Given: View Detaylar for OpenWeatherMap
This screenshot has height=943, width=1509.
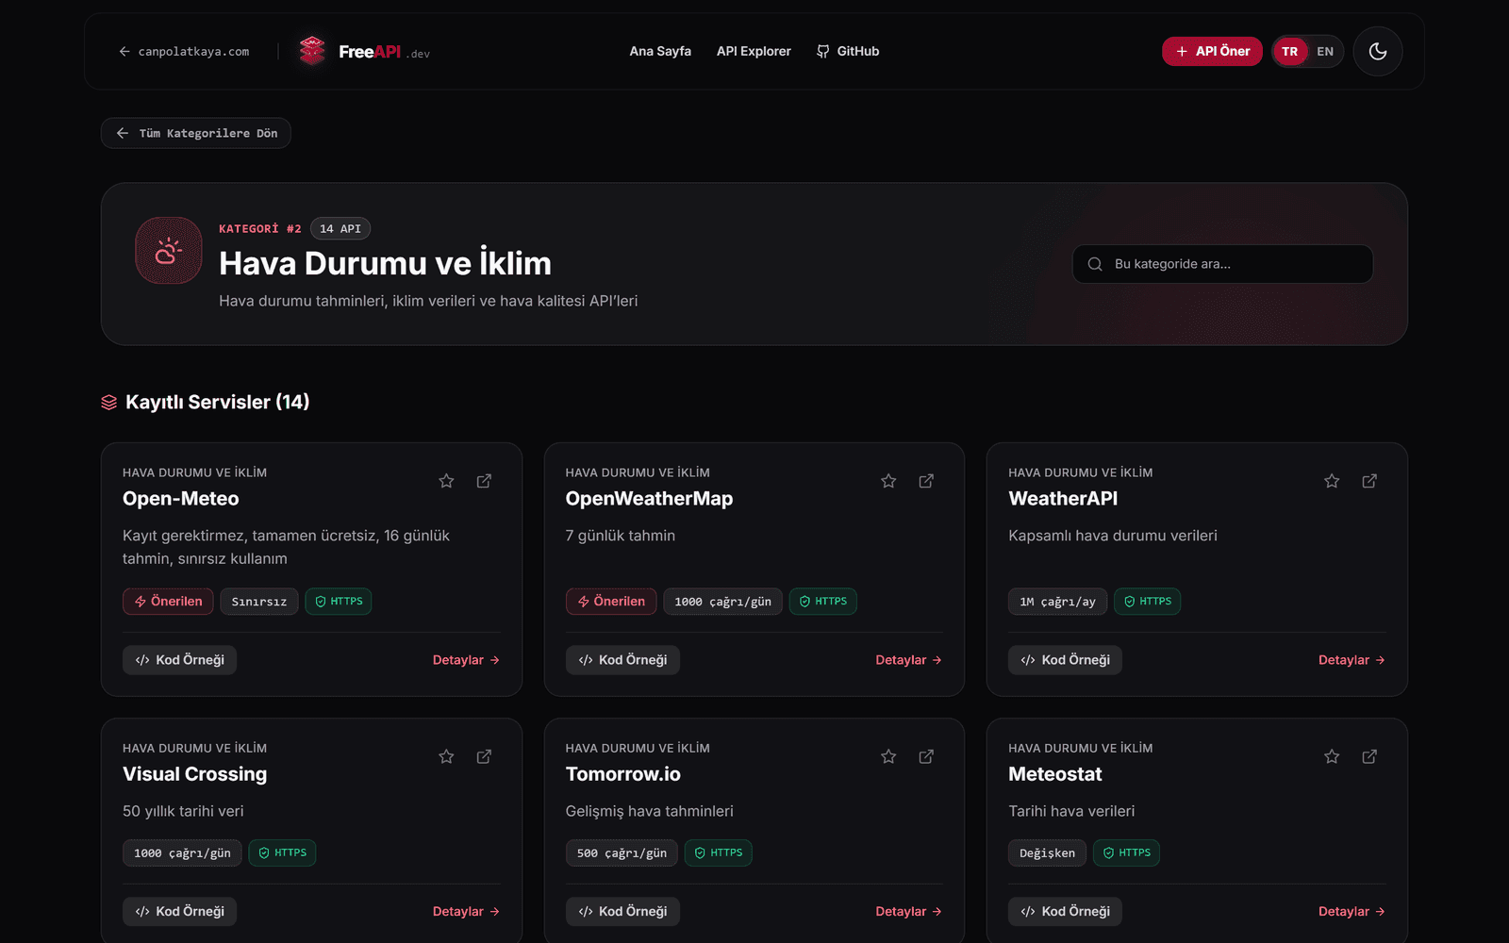Looking at the screenshot, I should click(908, 660).
